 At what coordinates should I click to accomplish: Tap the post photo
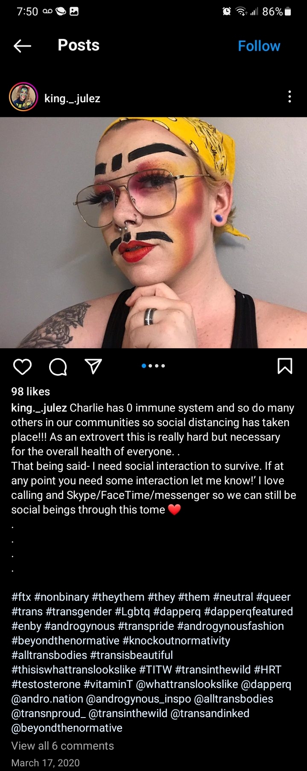tap(153, 233)
